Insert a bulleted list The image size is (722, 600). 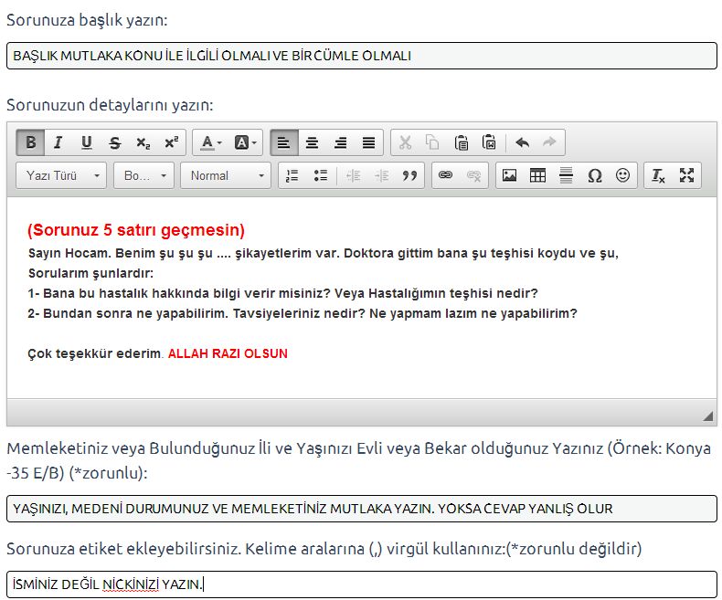click(320, 175)
